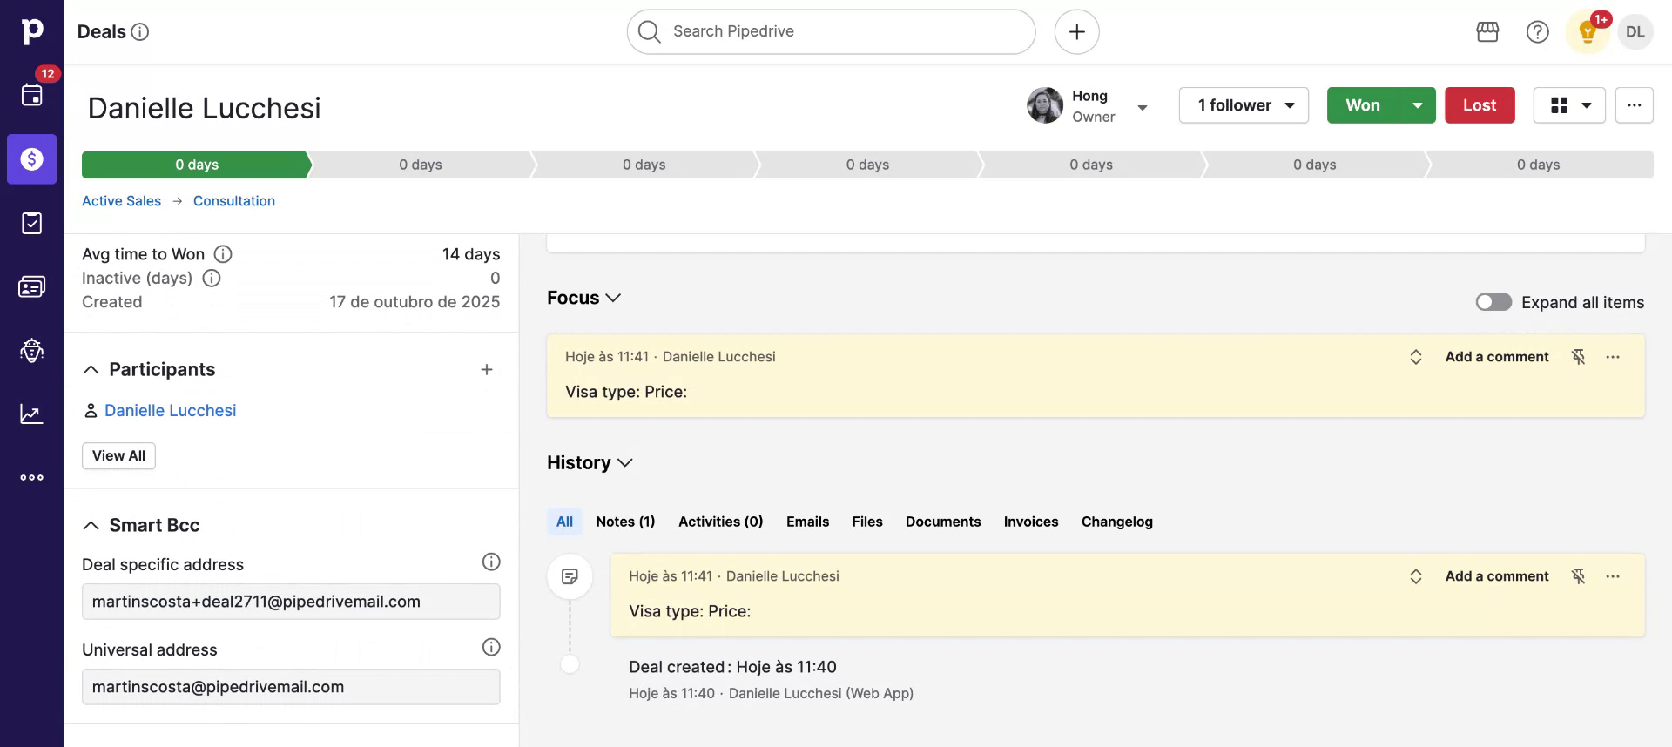Viewport: 1672px width, 747px height.
Task: Unpin the note in History section
Action: 1578,576
